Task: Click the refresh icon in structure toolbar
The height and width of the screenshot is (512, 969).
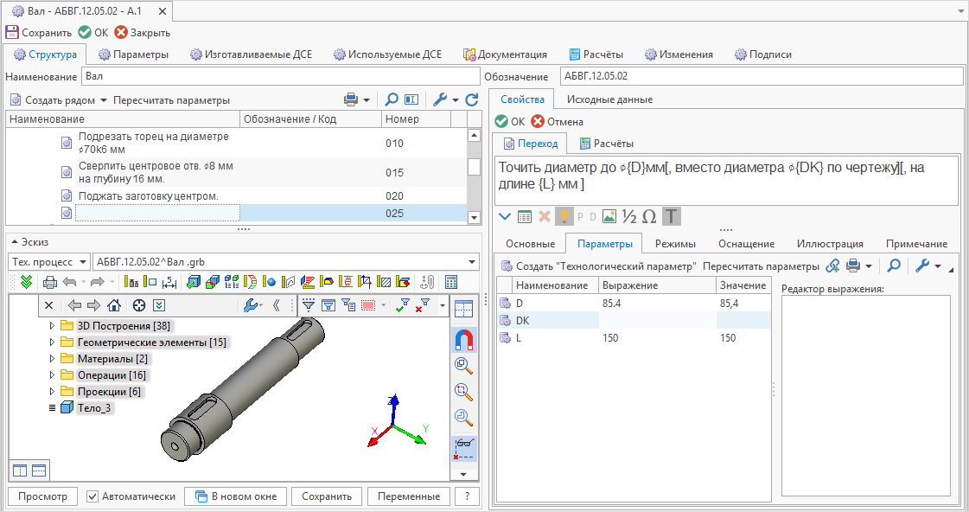Action: (471, 99)
